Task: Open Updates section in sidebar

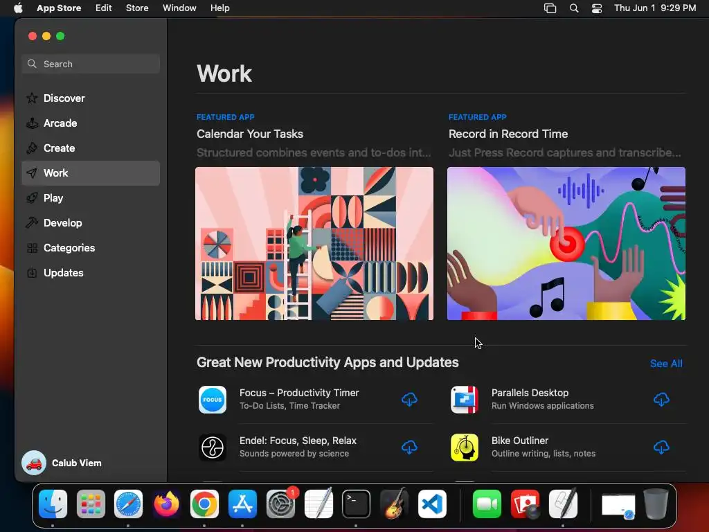Action: (91, 272)
